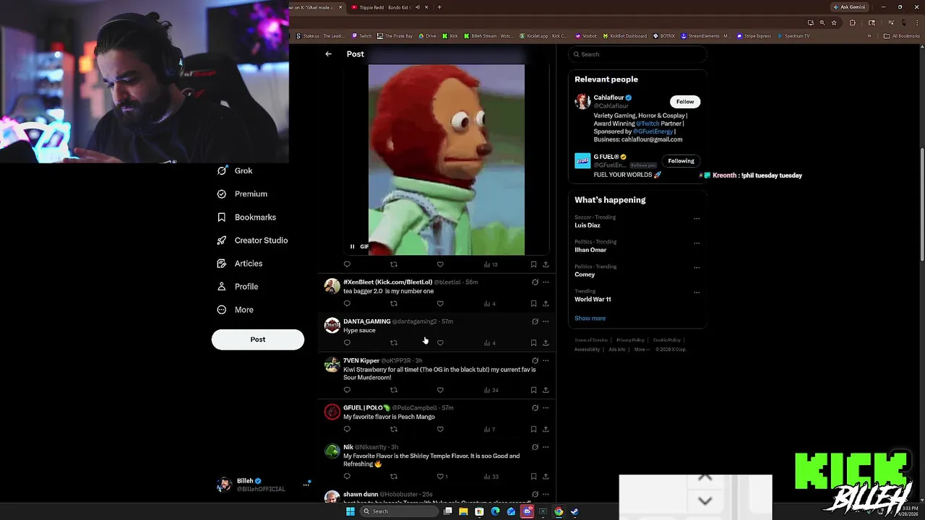This screenshot has height=520, width=925.
Task: Open options for Comey trend
Action: [x=697, y=267]
